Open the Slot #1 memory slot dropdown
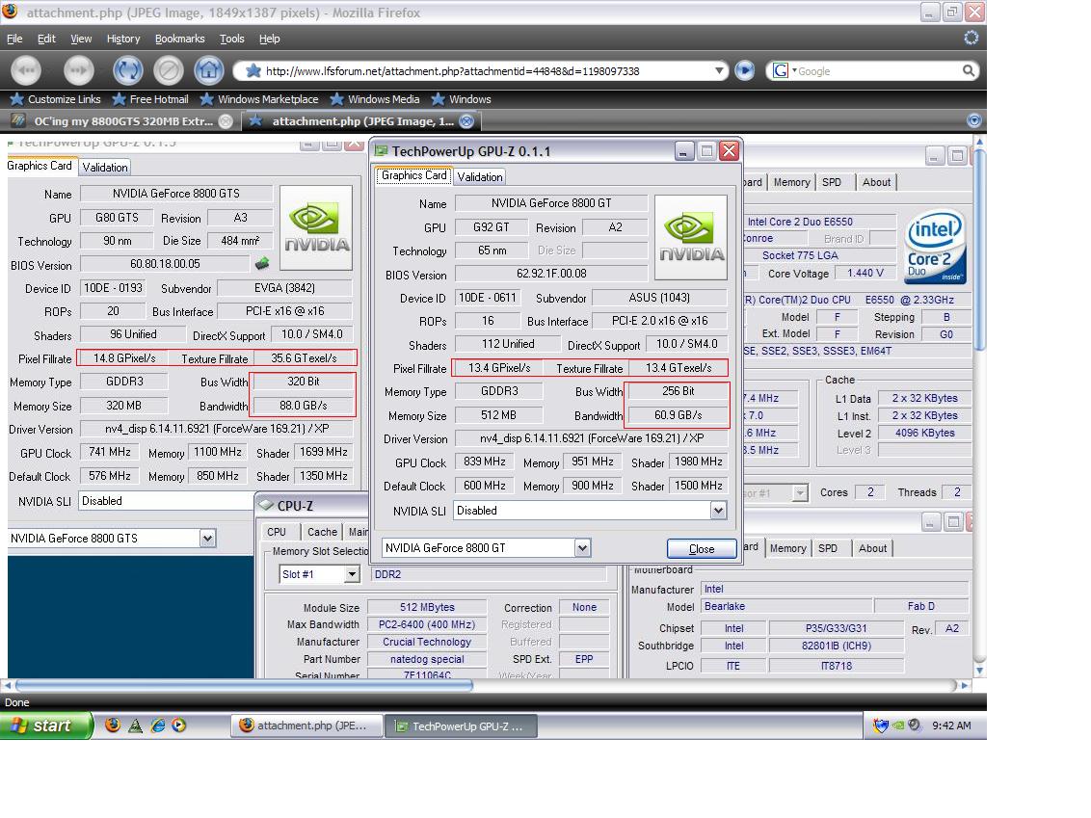Viewport: 1091px width, 818px height. pos(352,574)
